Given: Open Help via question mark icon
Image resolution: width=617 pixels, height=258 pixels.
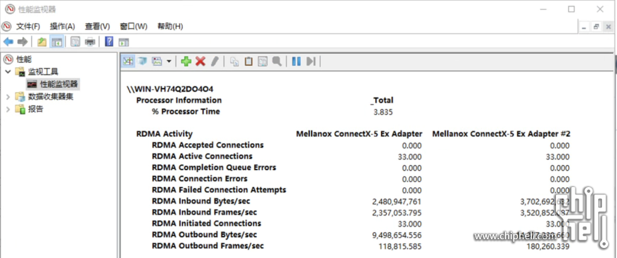Looking at the screenshot, I should tap(109, 41).
